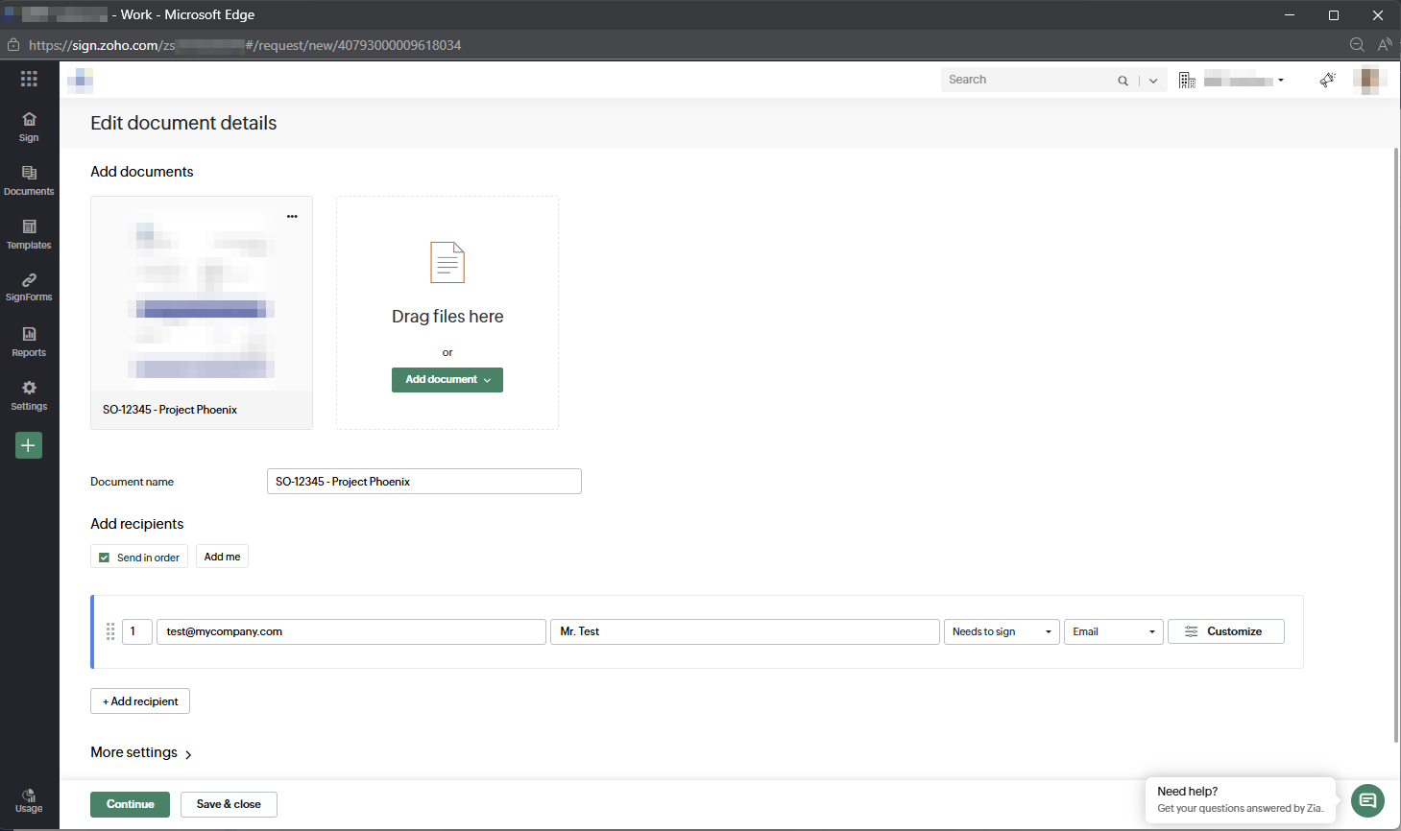Toggle Send in order checkbox
Viewport: 1401px width, 831px height.
(105, 558)
